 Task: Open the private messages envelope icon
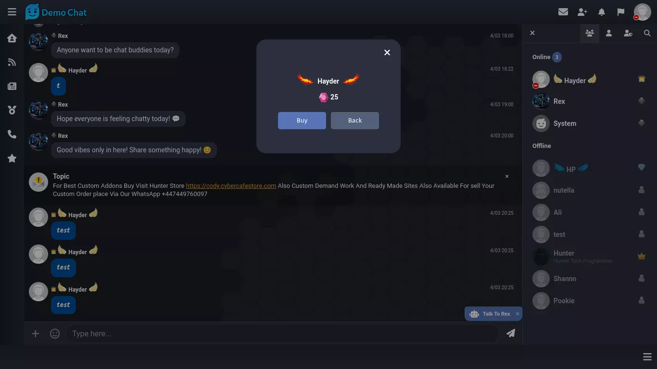point(563,12)
